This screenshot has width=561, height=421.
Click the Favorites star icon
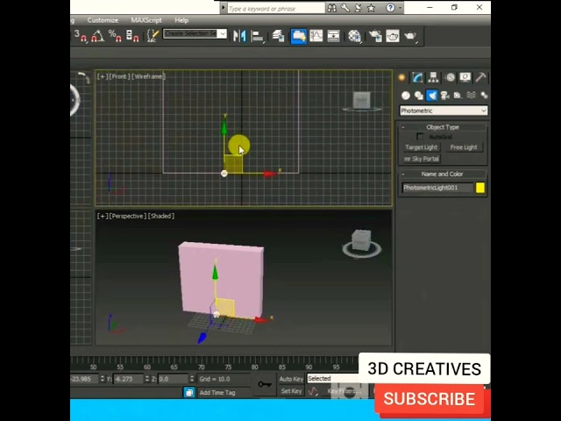coord(371,8)
